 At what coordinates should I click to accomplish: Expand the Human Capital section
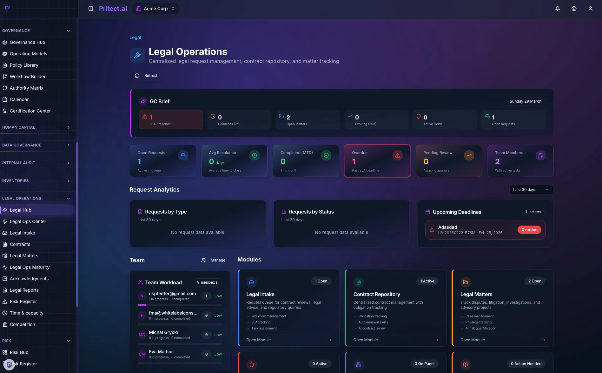coord(36,127)
